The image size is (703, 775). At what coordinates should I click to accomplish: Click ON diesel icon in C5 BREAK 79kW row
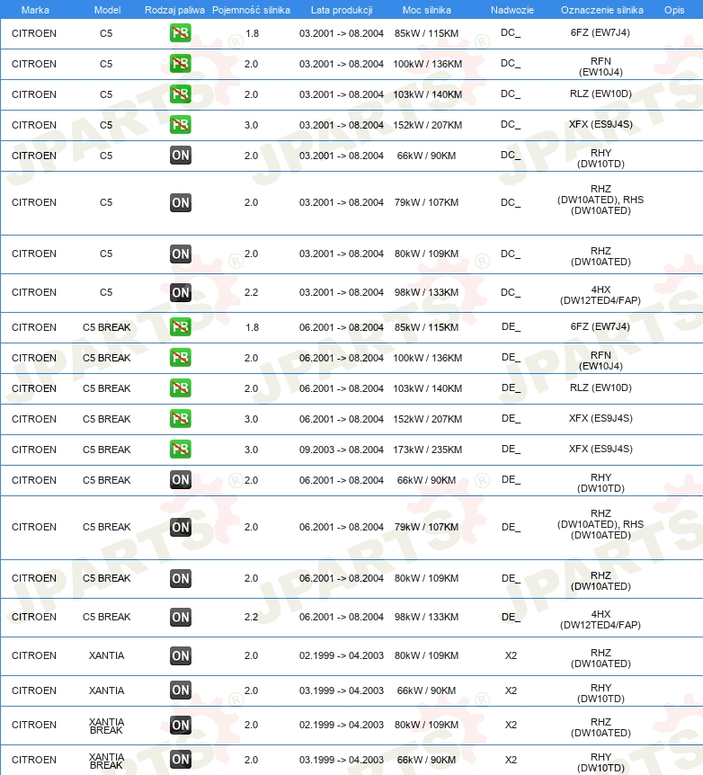pyautogui.click(x=181, y=528)
